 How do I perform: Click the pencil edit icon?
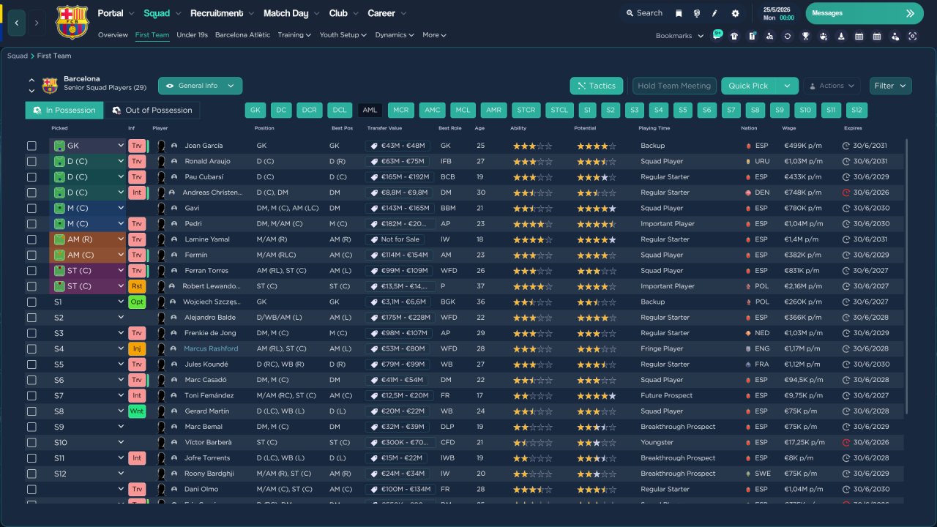pyautogui.click(x=714, y=13)
